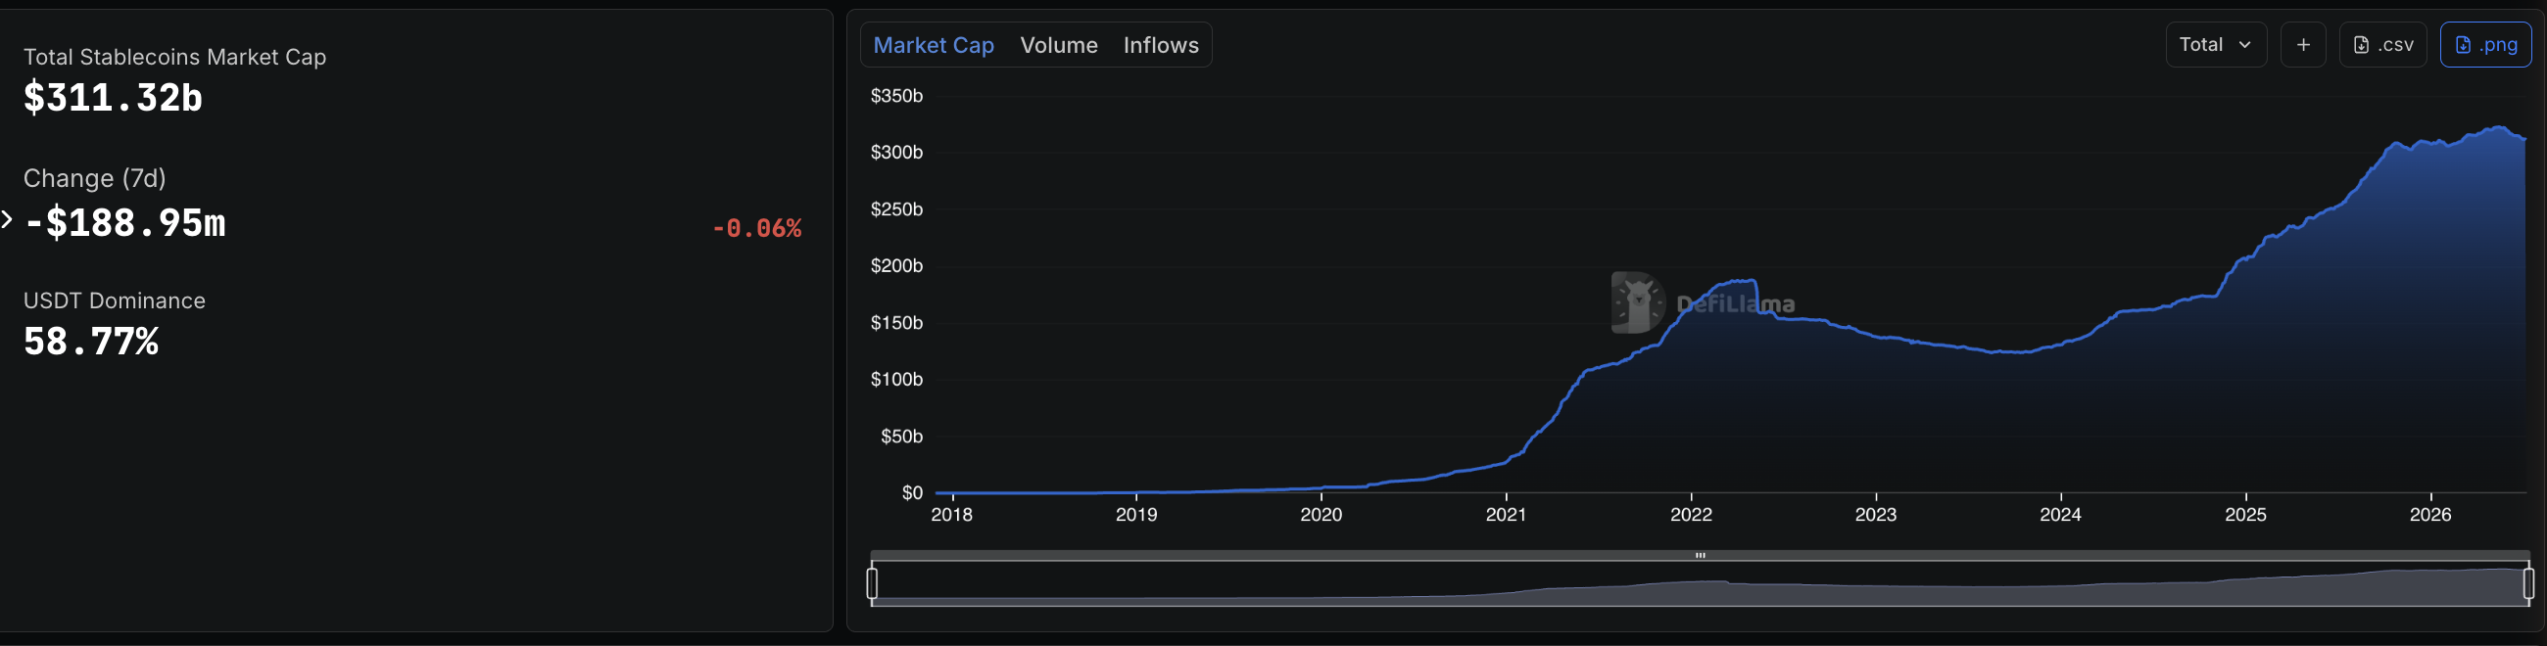Click the range slider's top grip bar

[1700, 555]
